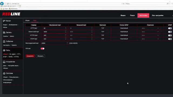Open RTSP under Сеть

[x=5, y=57]
